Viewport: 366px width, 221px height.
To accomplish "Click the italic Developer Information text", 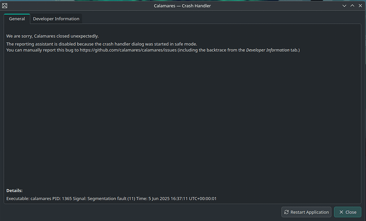I will click(x=268, y=50).
